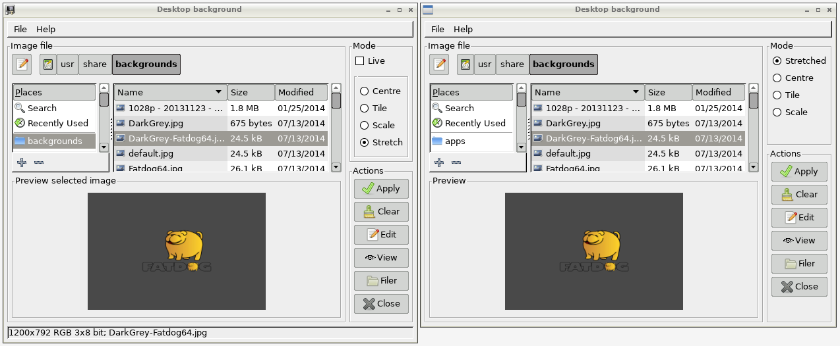Open the File menu in left window
840x346 pixels.
coord(20,29)
